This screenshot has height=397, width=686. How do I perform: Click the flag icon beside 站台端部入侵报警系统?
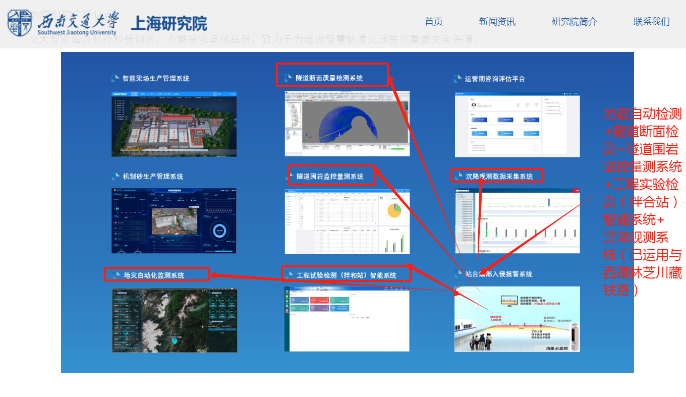pyautogui.click(x=458, y=274)
